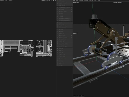
Task: Choose Flip Sequence command
Action: pos(64,59)
